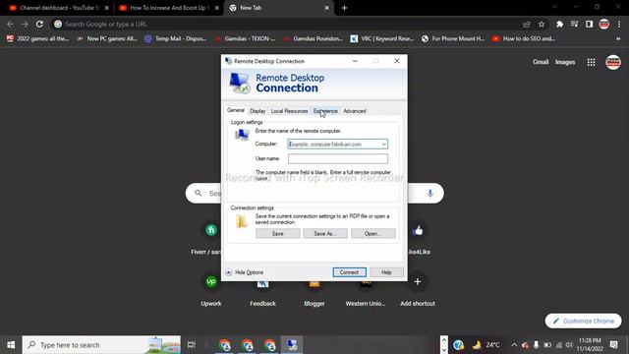Screen dimensions: 629x354
Task: Open For Phone Mount bookmark
Action: tap(453, 38)
